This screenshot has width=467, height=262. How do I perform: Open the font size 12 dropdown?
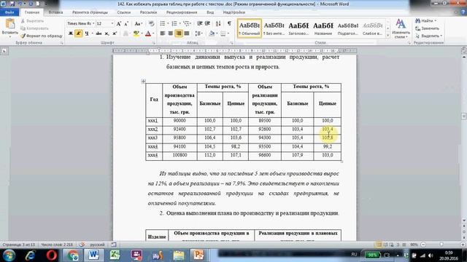coord(112,23)
